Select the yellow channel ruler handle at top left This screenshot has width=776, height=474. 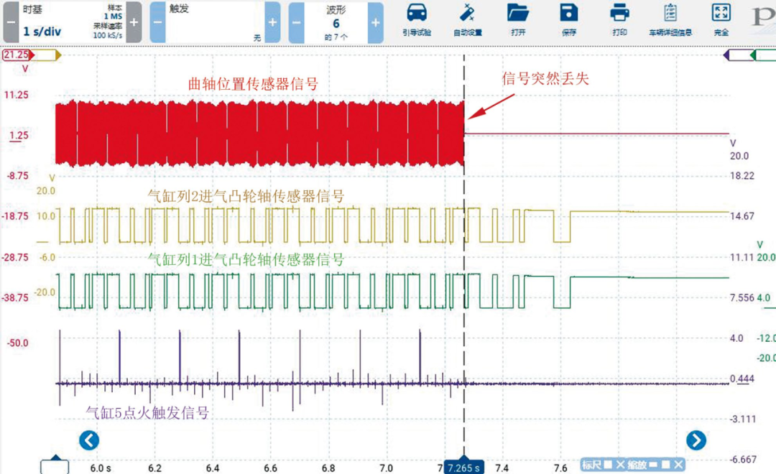click(x=48, y=55)
